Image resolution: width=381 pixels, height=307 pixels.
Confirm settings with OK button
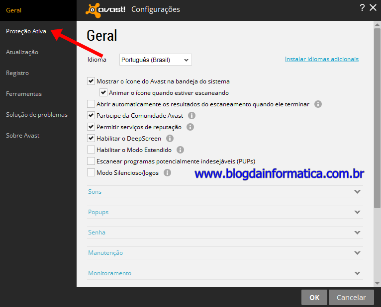pos(314,297)
